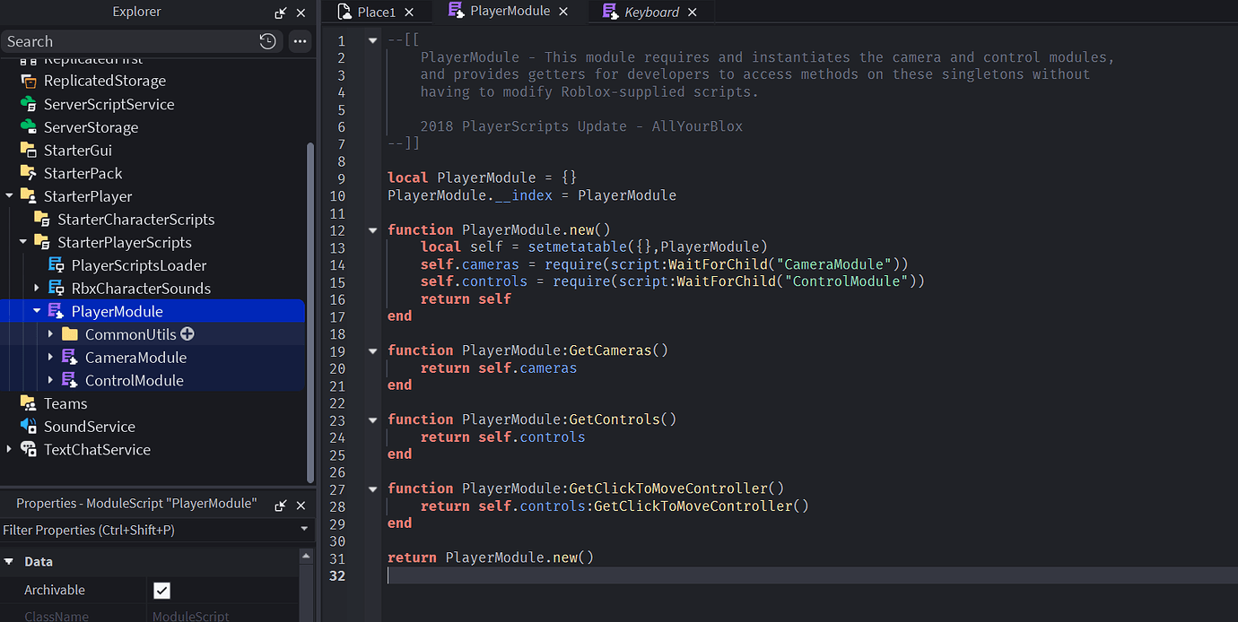Collapse the PlayerModule tree node
1238x622 pixels.
(x=37, y=311)
